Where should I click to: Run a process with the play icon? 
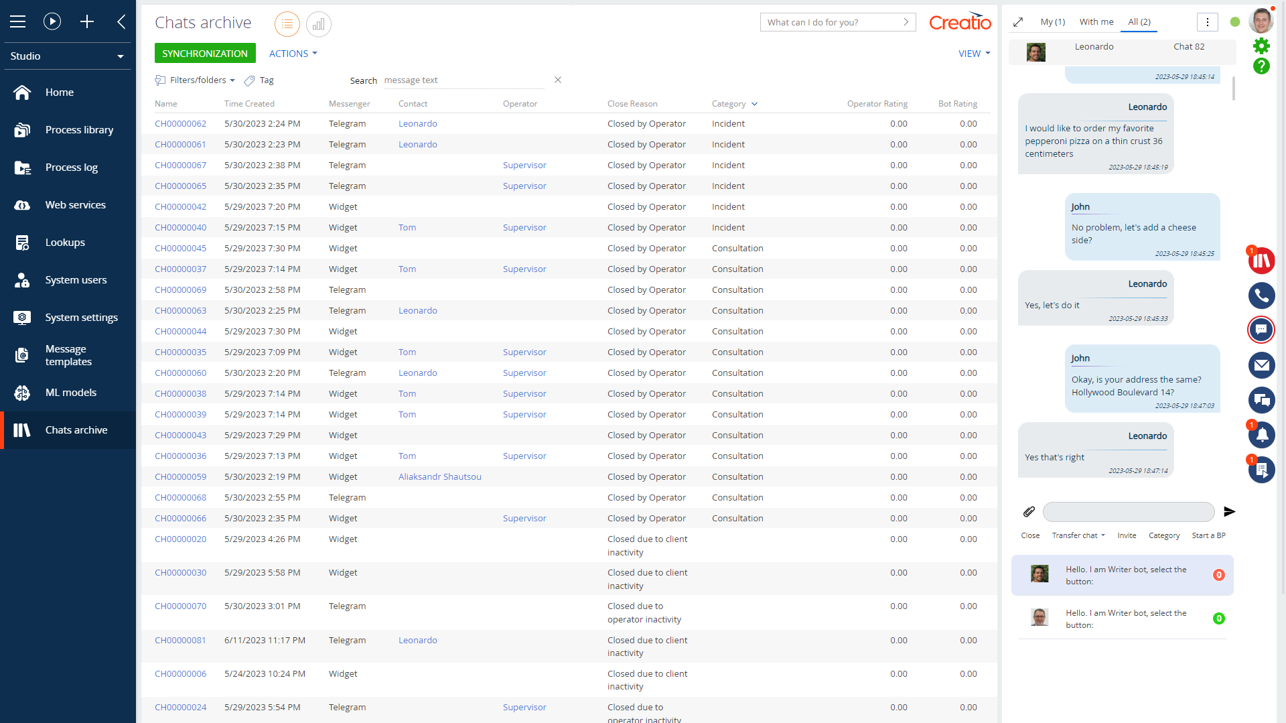pyautogui.click(x=52, y=21)
